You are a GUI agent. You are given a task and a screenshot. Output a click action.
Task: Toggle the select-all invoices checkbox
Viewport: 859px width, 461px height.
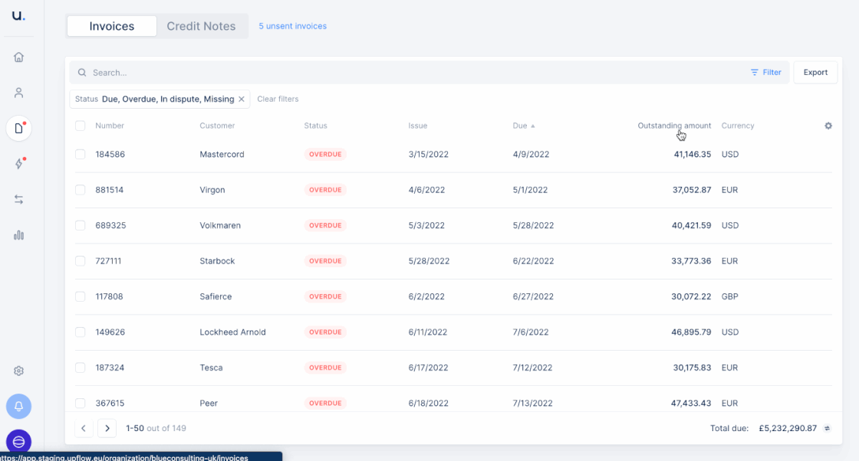pyautogui.click(x=81, y=126)
